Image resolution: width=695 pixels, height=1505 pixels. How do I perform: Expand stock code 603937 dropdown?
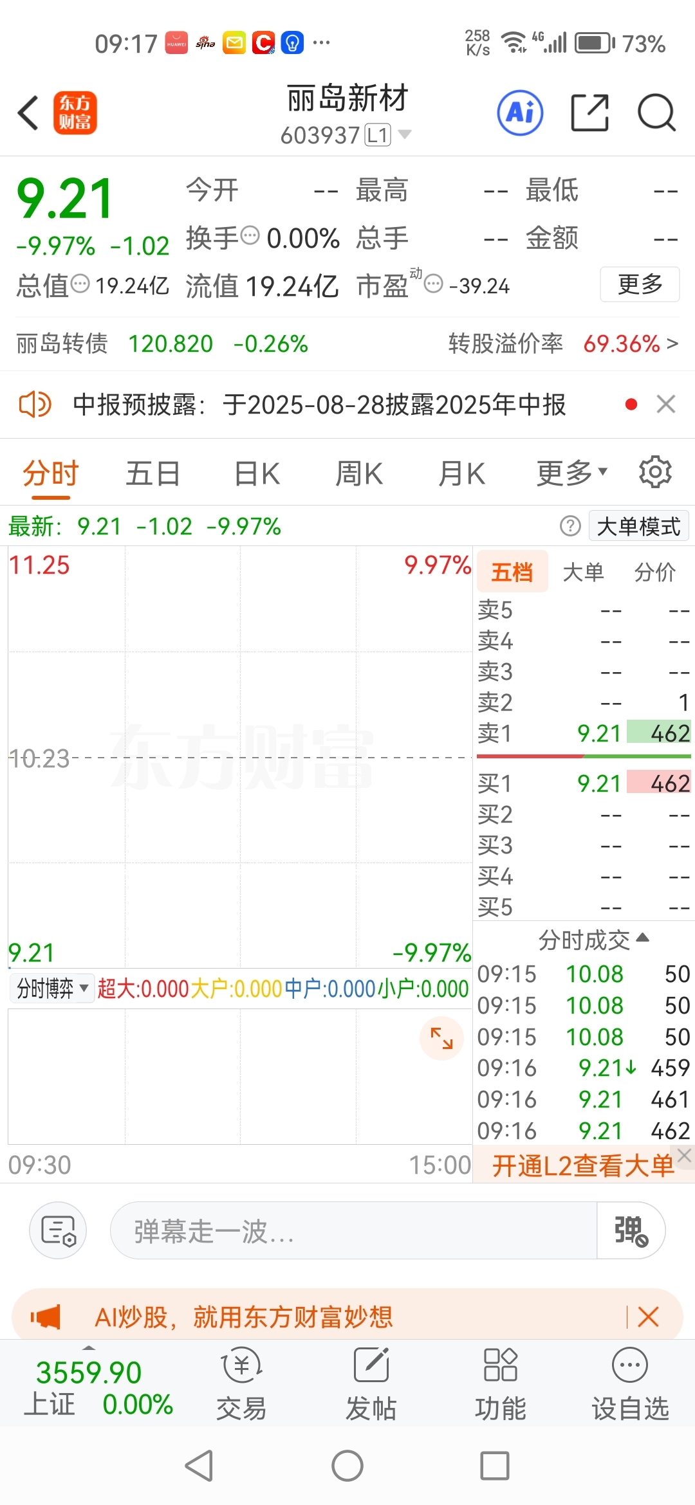405,134
